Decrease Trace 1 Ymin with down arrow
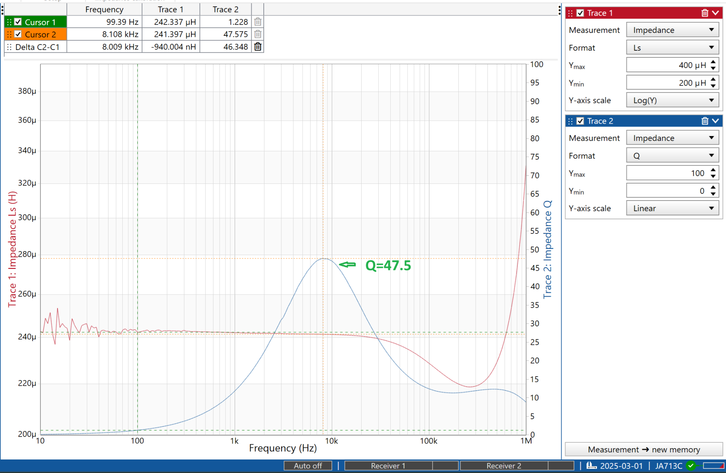Viewport: 726px width, 473px height. (713, 86)
